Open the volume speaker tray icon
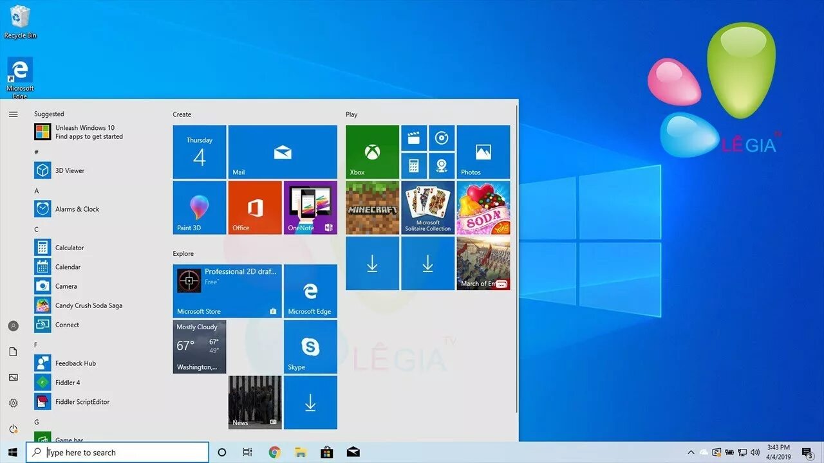This screenshot has width=824, height=463. (754, 452)
